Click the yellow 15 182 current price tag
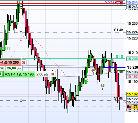Image resolution: width=138 pixels, height=123 pixels. (132, 94)
